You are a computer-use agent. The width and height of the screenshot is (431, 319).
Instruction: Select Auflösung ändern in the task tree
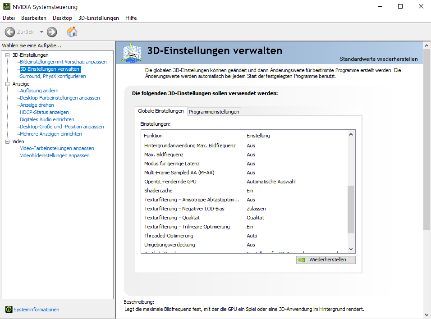pyautogui.click(x=39, y=91)
